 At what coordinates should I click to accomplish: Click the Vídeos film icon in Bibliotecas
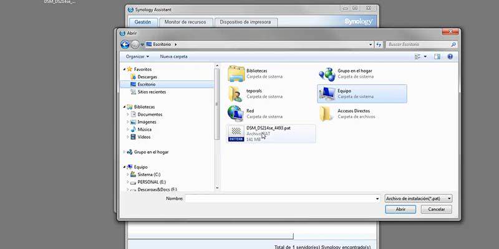pyautogui.click(x=133, y=137)
